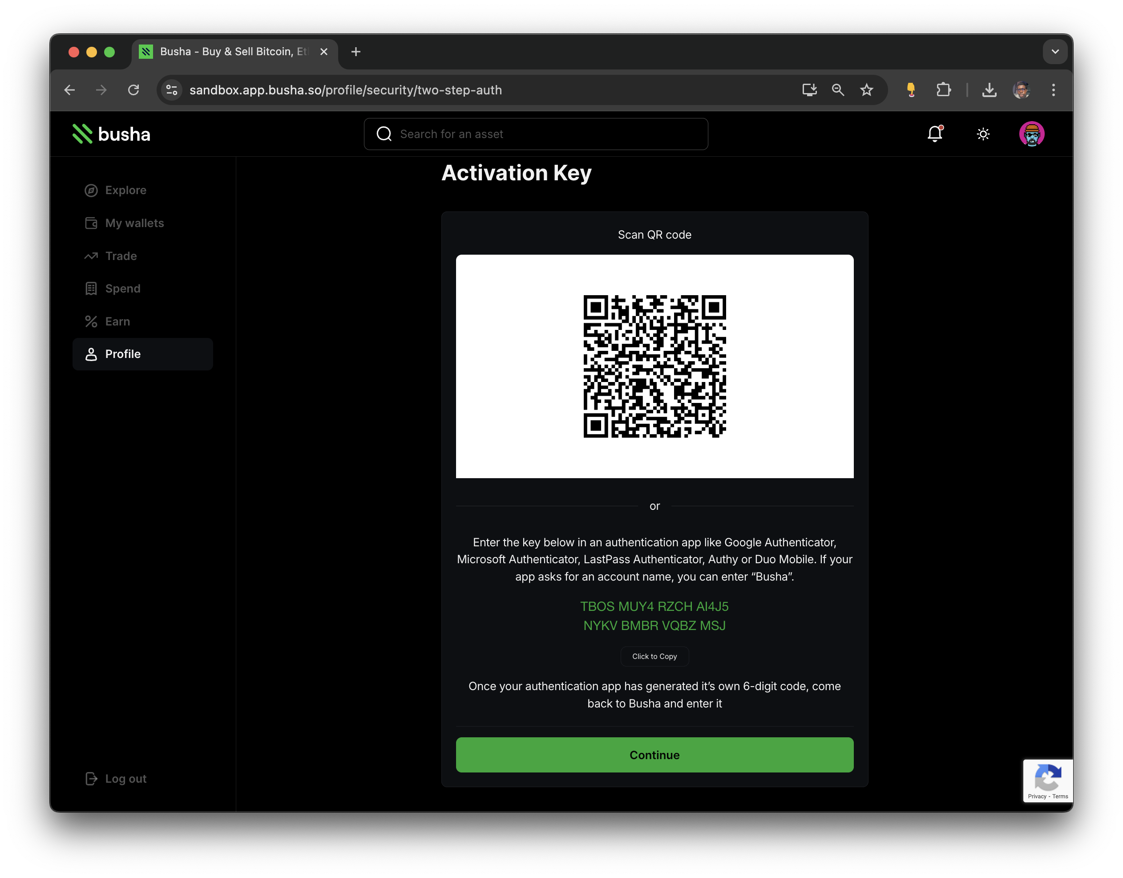This screenshot has width=1123, height=878.
Task: Click the asset search field
Action: [536, 134]
